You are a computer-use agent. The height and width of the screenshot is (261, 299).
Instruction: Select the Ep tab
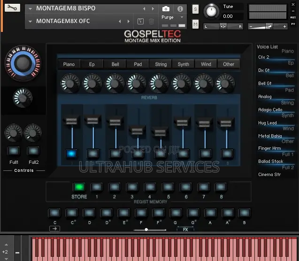(92, 64)
